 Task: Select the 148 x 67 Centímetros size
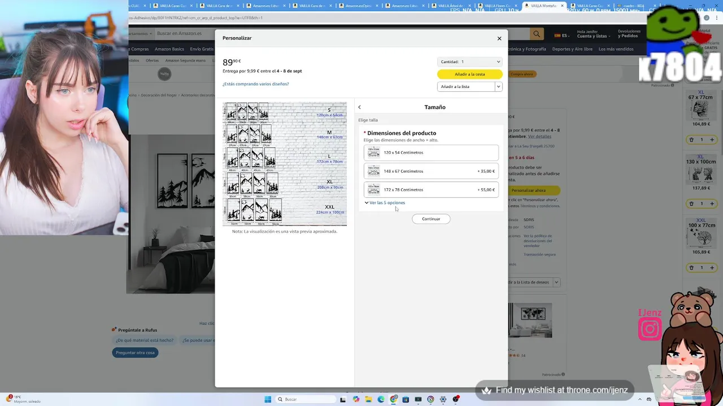pos(431,171)
